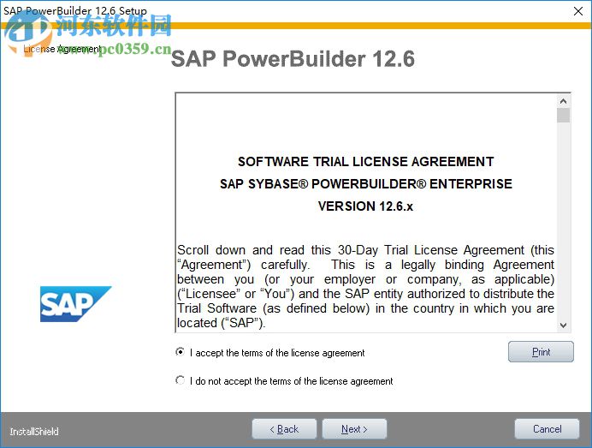The width and height of the screenshot is (592, 448).
Task: Cancel the PowerBuilder setup
Action: 547,429
